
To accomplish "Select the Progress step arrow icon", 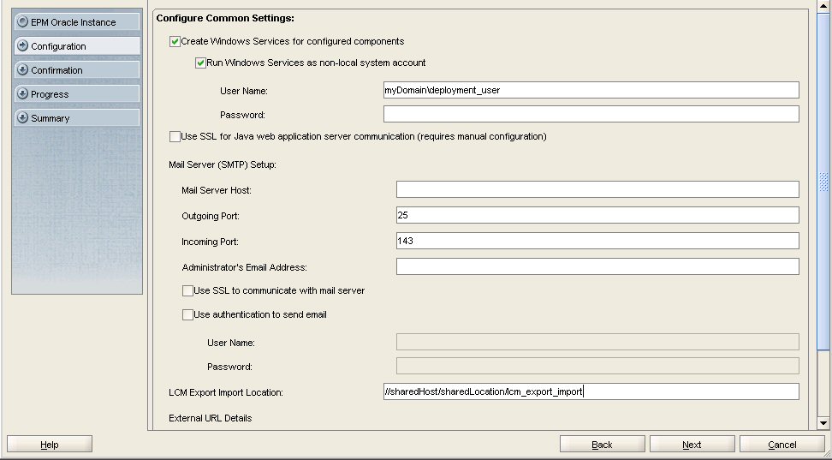I will click(x=22, y=93).
